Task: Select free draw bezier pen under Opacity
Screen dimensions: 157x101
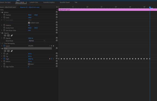Action: click(x=12, y=36)
